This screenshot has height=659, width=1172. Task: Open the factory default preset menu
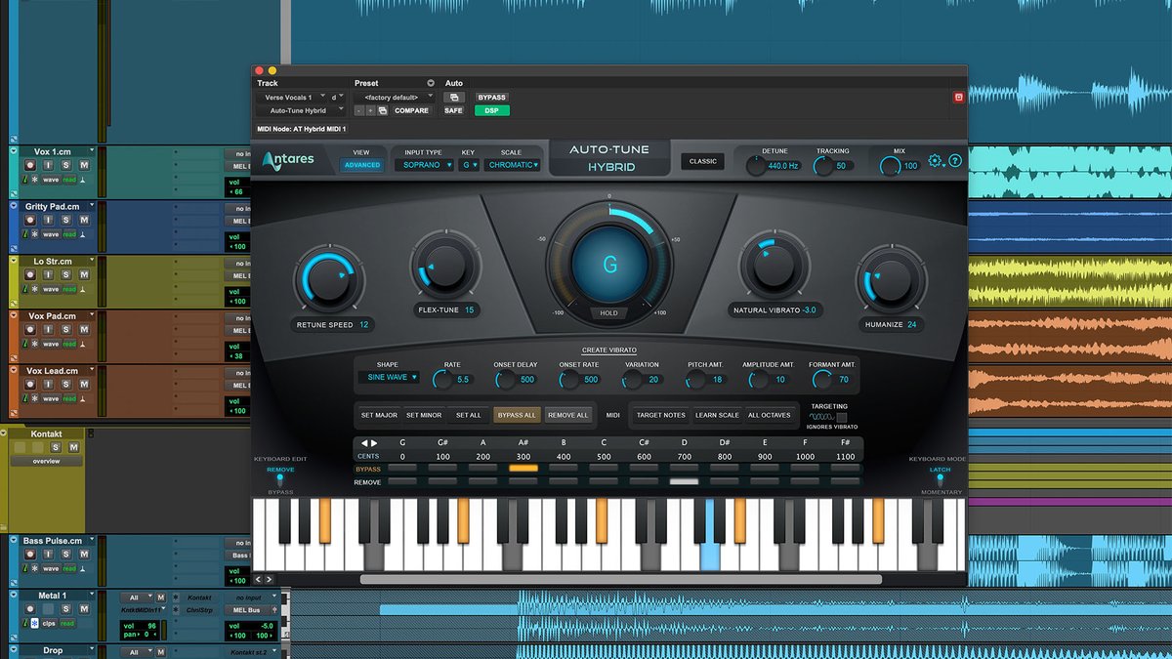tap(391, 97)
